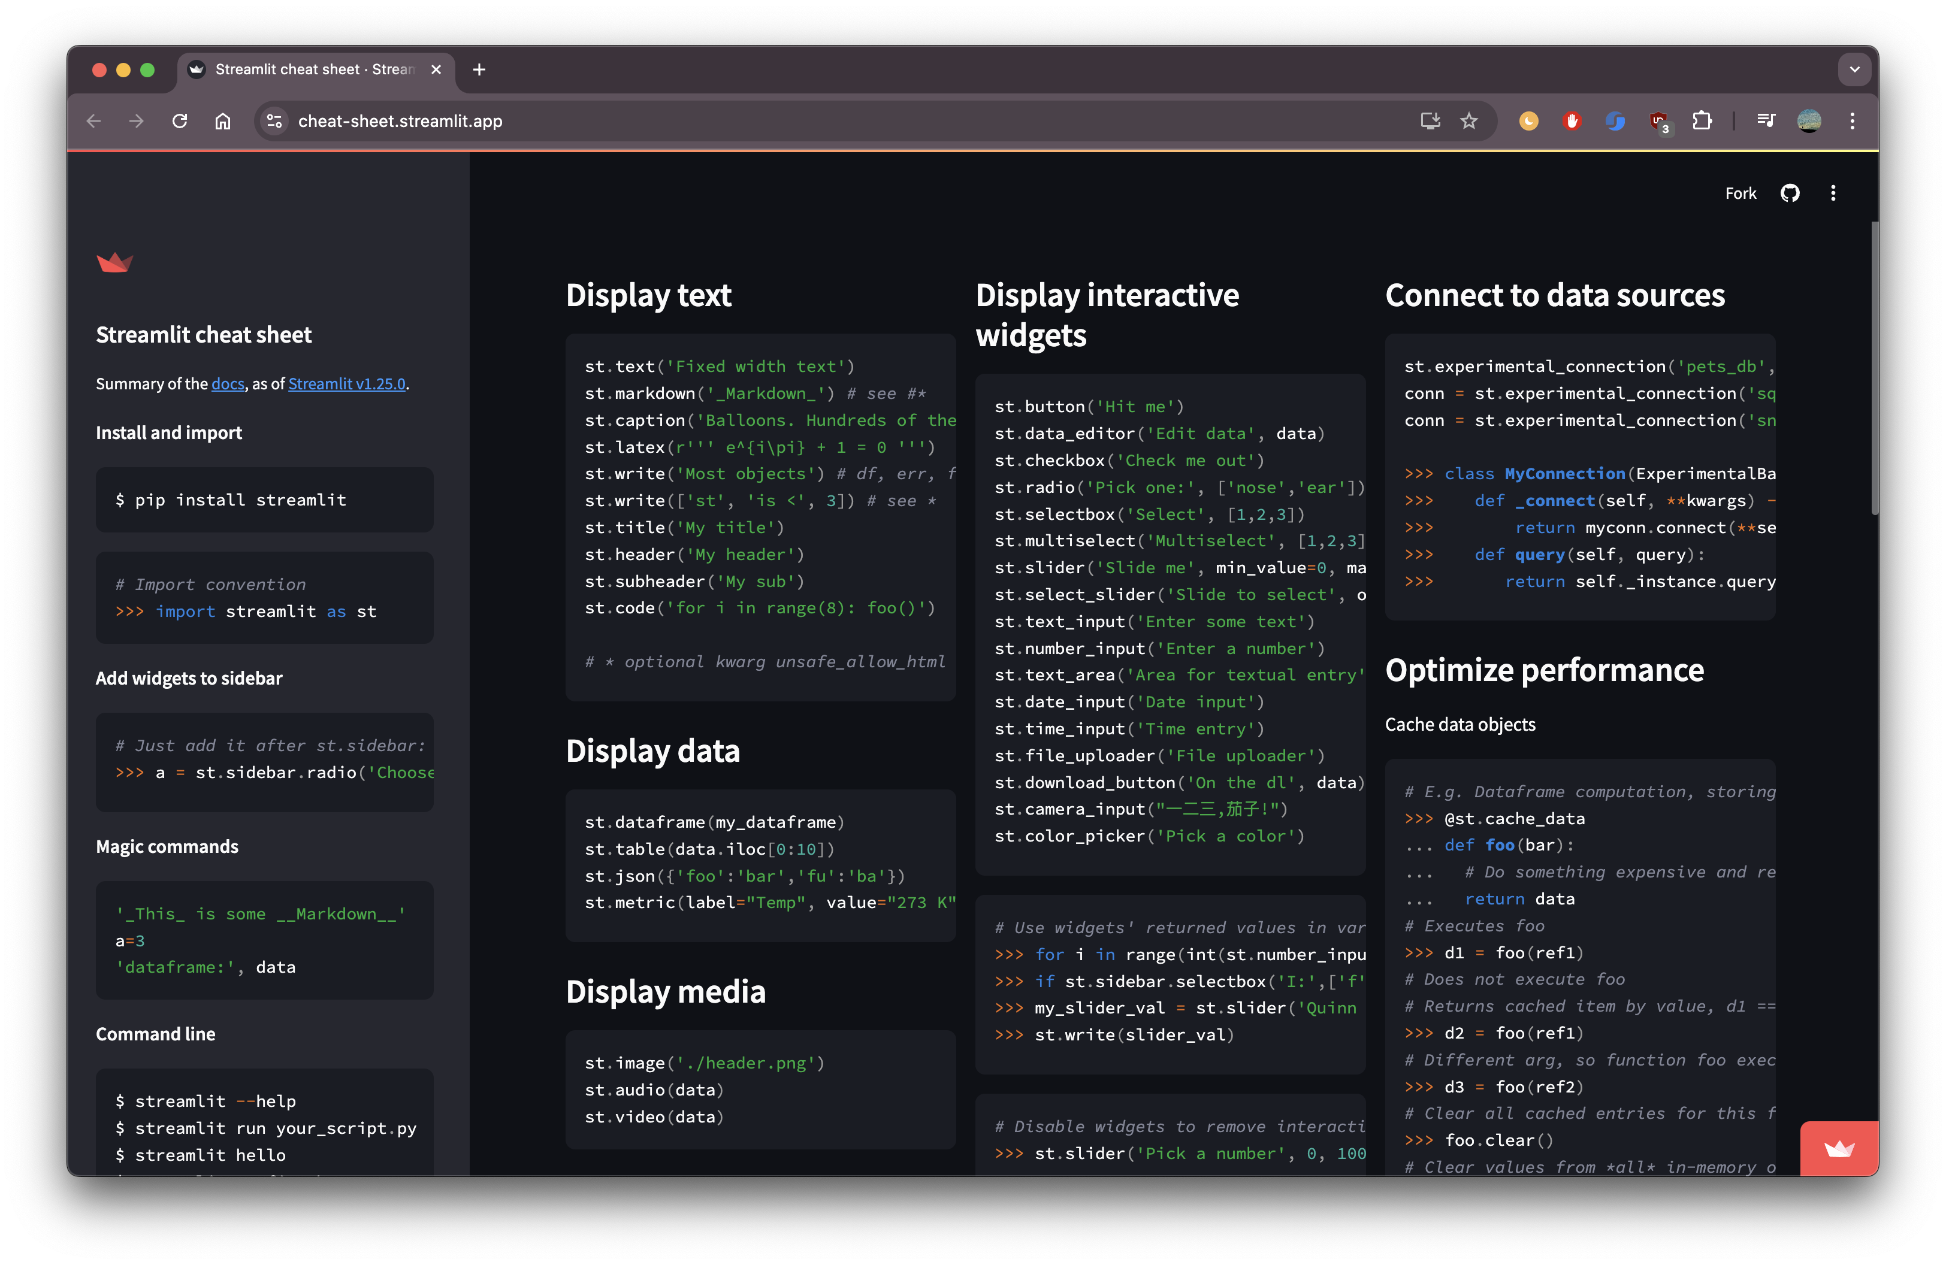Click the Streamlit crown logo in sidebar
1946x1265 pixels.
point(114,262)
